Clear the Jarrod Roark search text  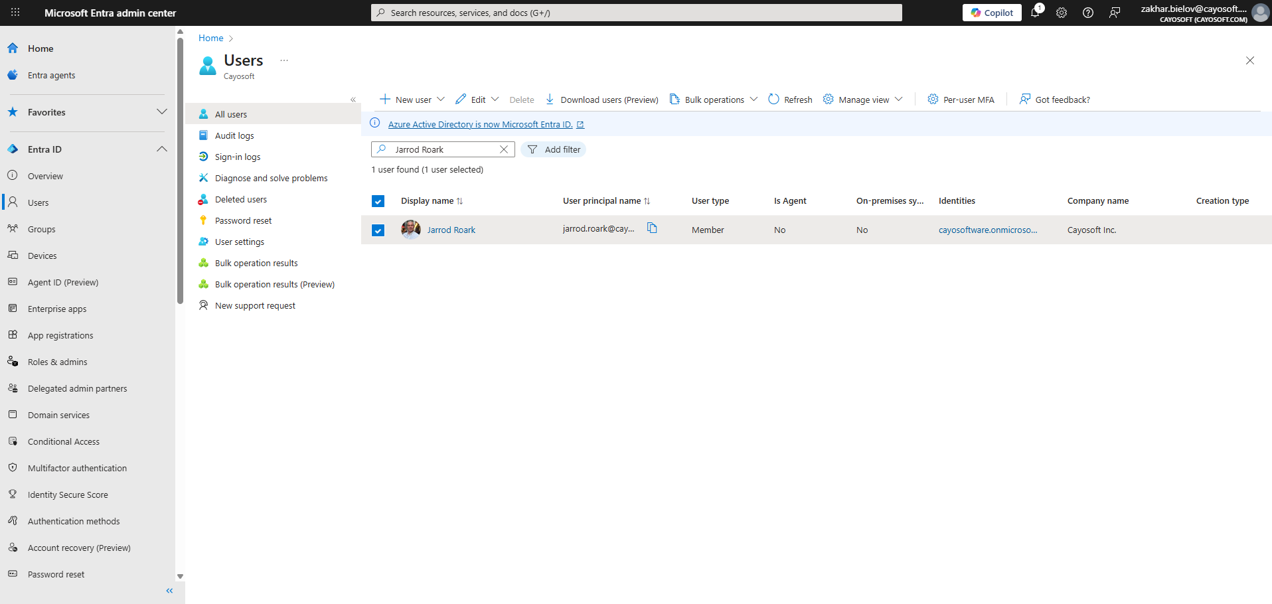coord(504,149)
